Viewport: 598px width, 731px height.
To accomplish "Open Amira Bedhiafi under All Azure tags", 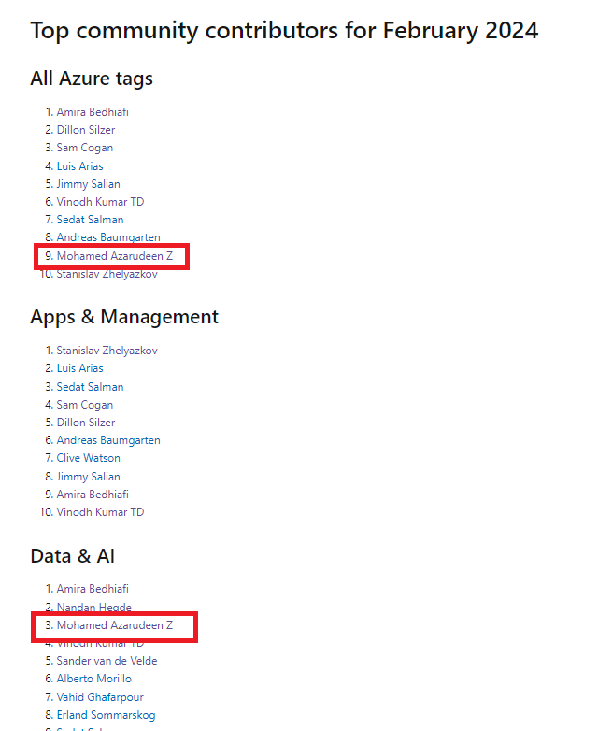I will [x=93, y=112].
